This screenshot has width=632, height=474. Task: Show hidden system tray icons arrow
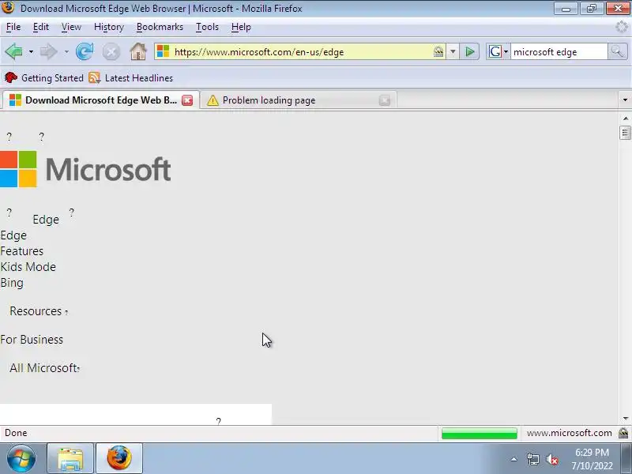click(514, 459)
